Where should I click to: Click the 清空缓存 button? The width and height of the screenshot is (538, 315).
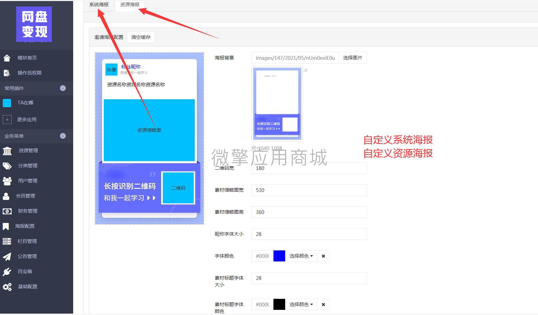[141, 37]
